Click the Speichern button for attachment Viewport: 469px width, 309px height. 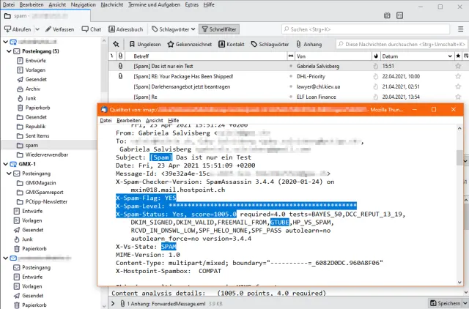(443, 302)
